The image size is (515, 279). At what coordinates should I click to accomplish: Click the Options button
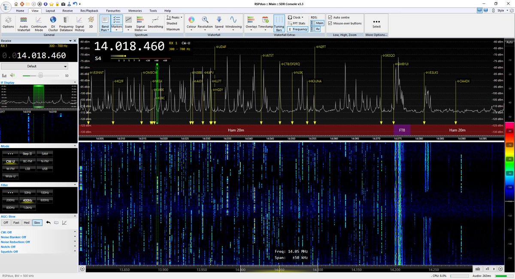[x=9, y=23]
